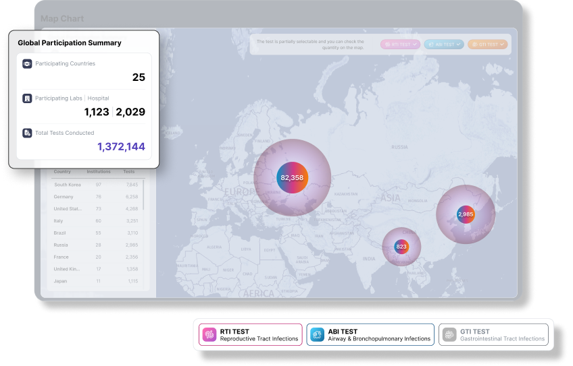Toggle the blue ABI TEST filter pill
The image size is (573, 366).
coord(444,44)
